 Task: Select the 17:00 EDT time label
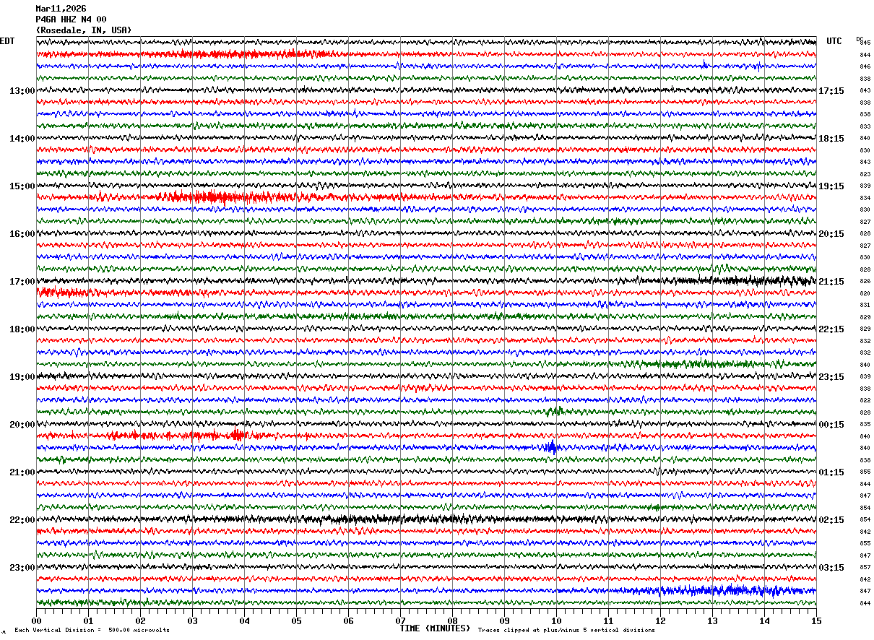(x=22, y=282)
